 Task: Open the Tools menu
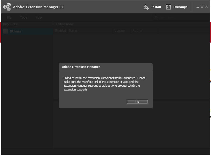pyautogui.click(x=24, y=18)
